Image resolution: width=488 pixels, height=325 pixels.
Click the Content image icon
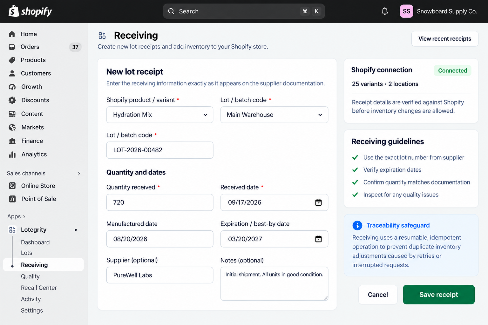12,114
